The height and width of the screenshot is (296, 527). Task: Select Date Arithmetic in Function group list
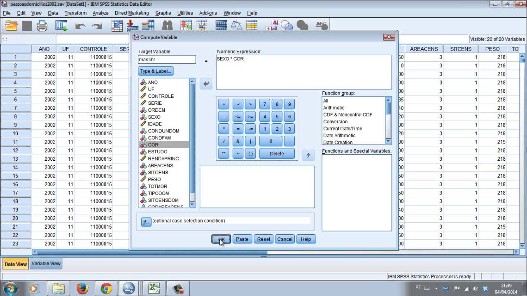(x=339, y=136)
